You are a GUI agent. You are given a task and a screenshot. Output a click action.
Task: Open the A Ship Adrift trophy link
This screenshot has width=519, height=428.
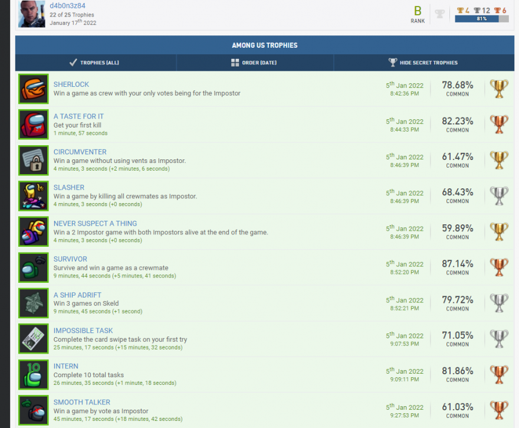(x=77, y=295)
